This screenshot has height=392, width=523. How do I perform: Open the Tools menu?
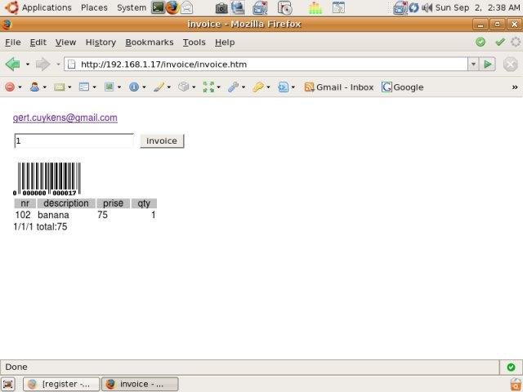[x=194, y=42]
